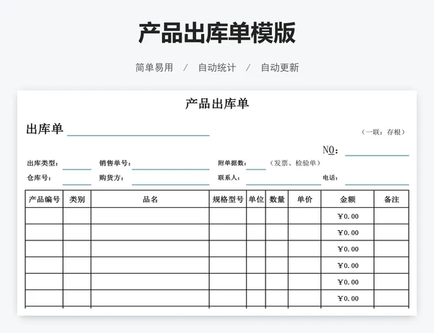Click the (发票、检验单) hint text
The image size is (434, 333).
tap(295, 163)
